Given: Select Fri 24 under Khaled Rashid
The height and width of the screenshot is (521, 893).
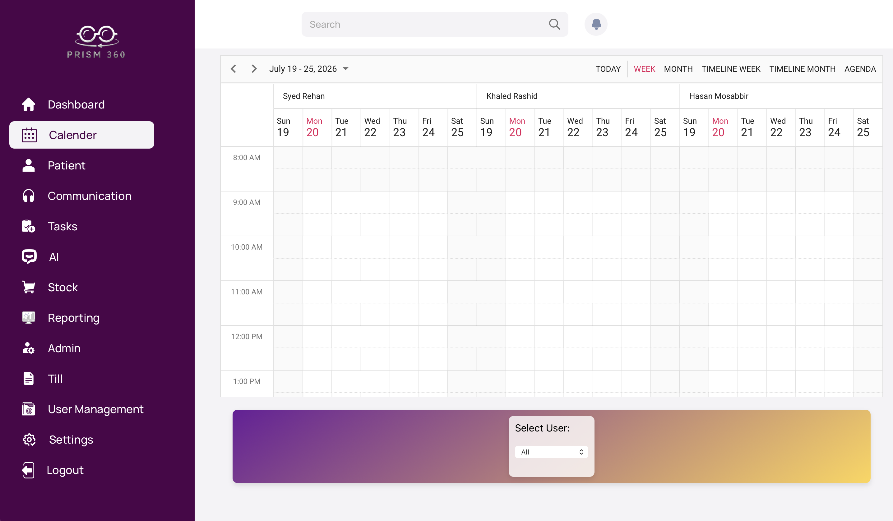Looking at the screenshot, I should coord(636,127).
